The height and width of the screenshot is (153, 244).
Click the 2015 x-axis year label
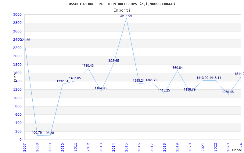[x=126, y=147]
